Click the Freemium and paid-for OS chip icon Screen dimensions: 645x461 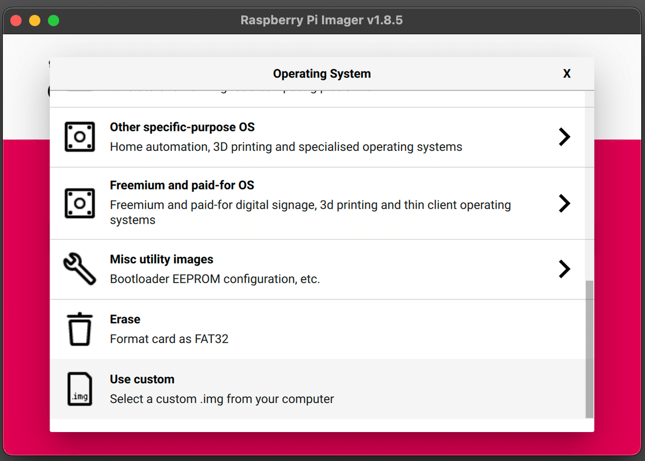pos(80,203)
